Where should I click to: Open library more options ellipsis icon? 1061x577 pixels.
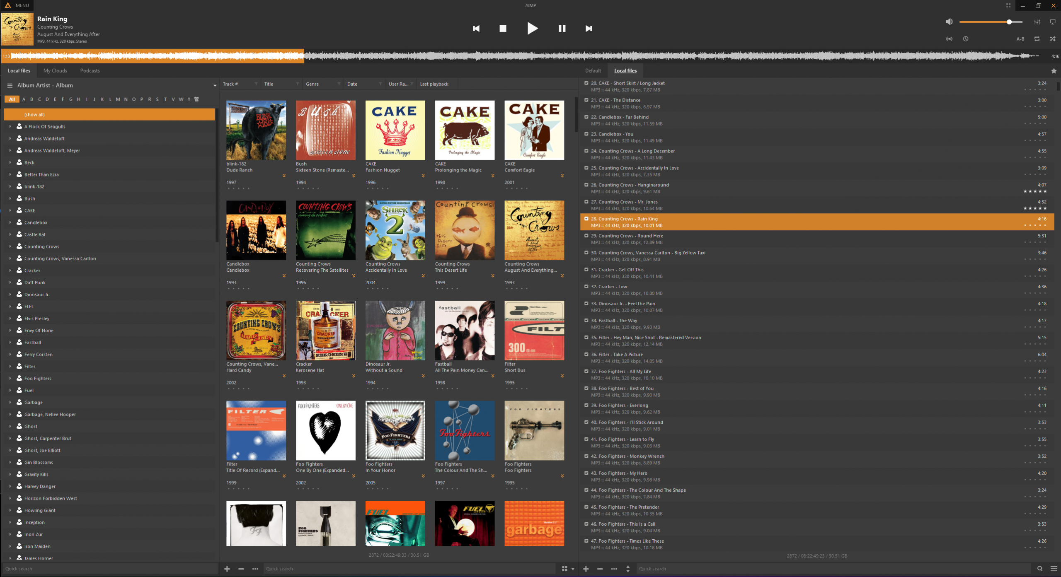point(255,569)
